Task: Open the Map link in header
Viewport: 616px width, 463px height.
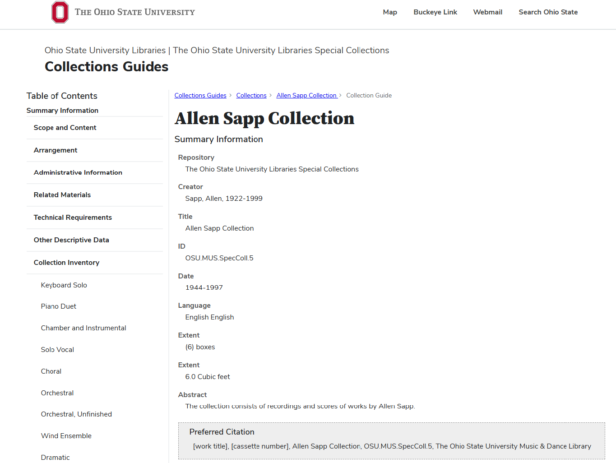Action: coord(390,12)
